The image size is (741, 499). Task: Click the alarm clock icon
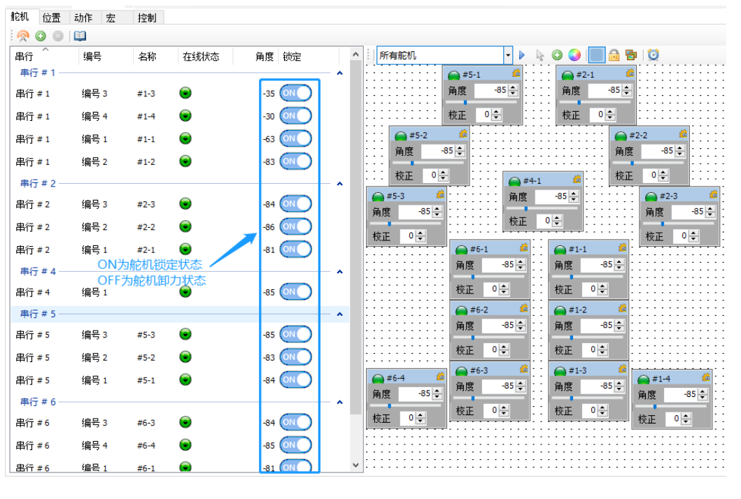click(x=653, y=55)
